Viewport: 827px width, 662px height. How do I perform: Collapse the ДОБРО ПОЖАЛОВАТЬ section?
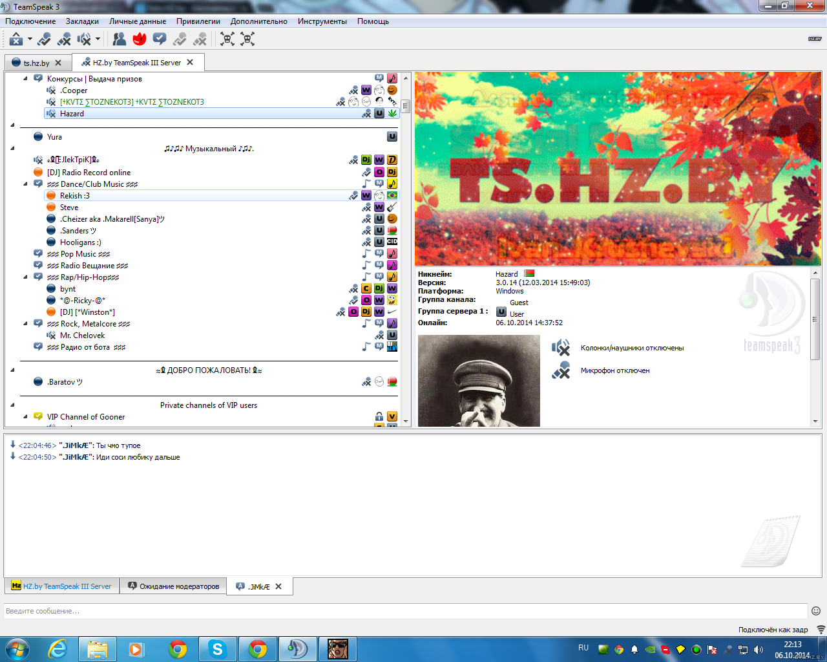(12, 370)
